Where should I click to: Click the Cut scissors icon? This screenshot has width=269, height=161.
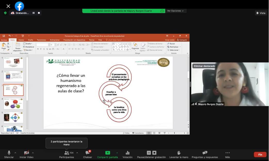[8, 44]
